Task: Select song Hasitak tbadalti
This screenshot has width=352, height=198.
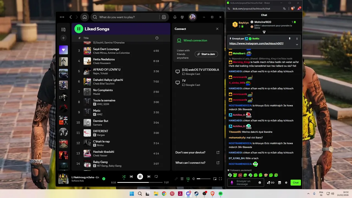Action: pyautogui.click(x=121, y=153)
